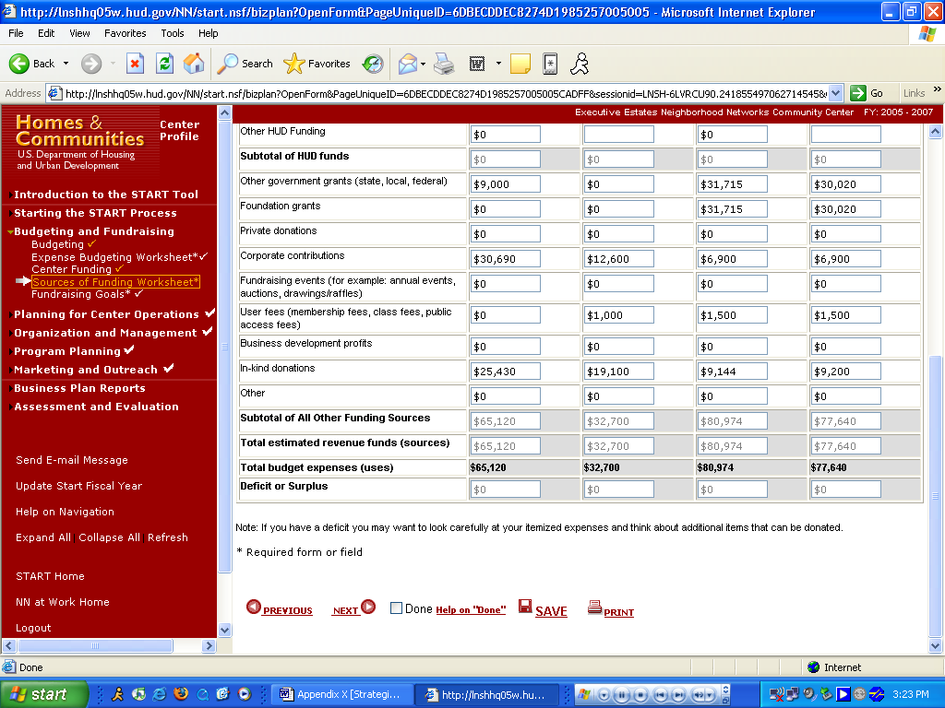This screenshot has width=945, height=708.
Task: Click the first Corporate contributions field showing $30,690
Action: (x=505, y=259)
